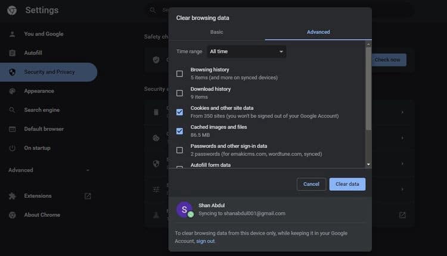Switch to the Basic tab

pos(217,32)
